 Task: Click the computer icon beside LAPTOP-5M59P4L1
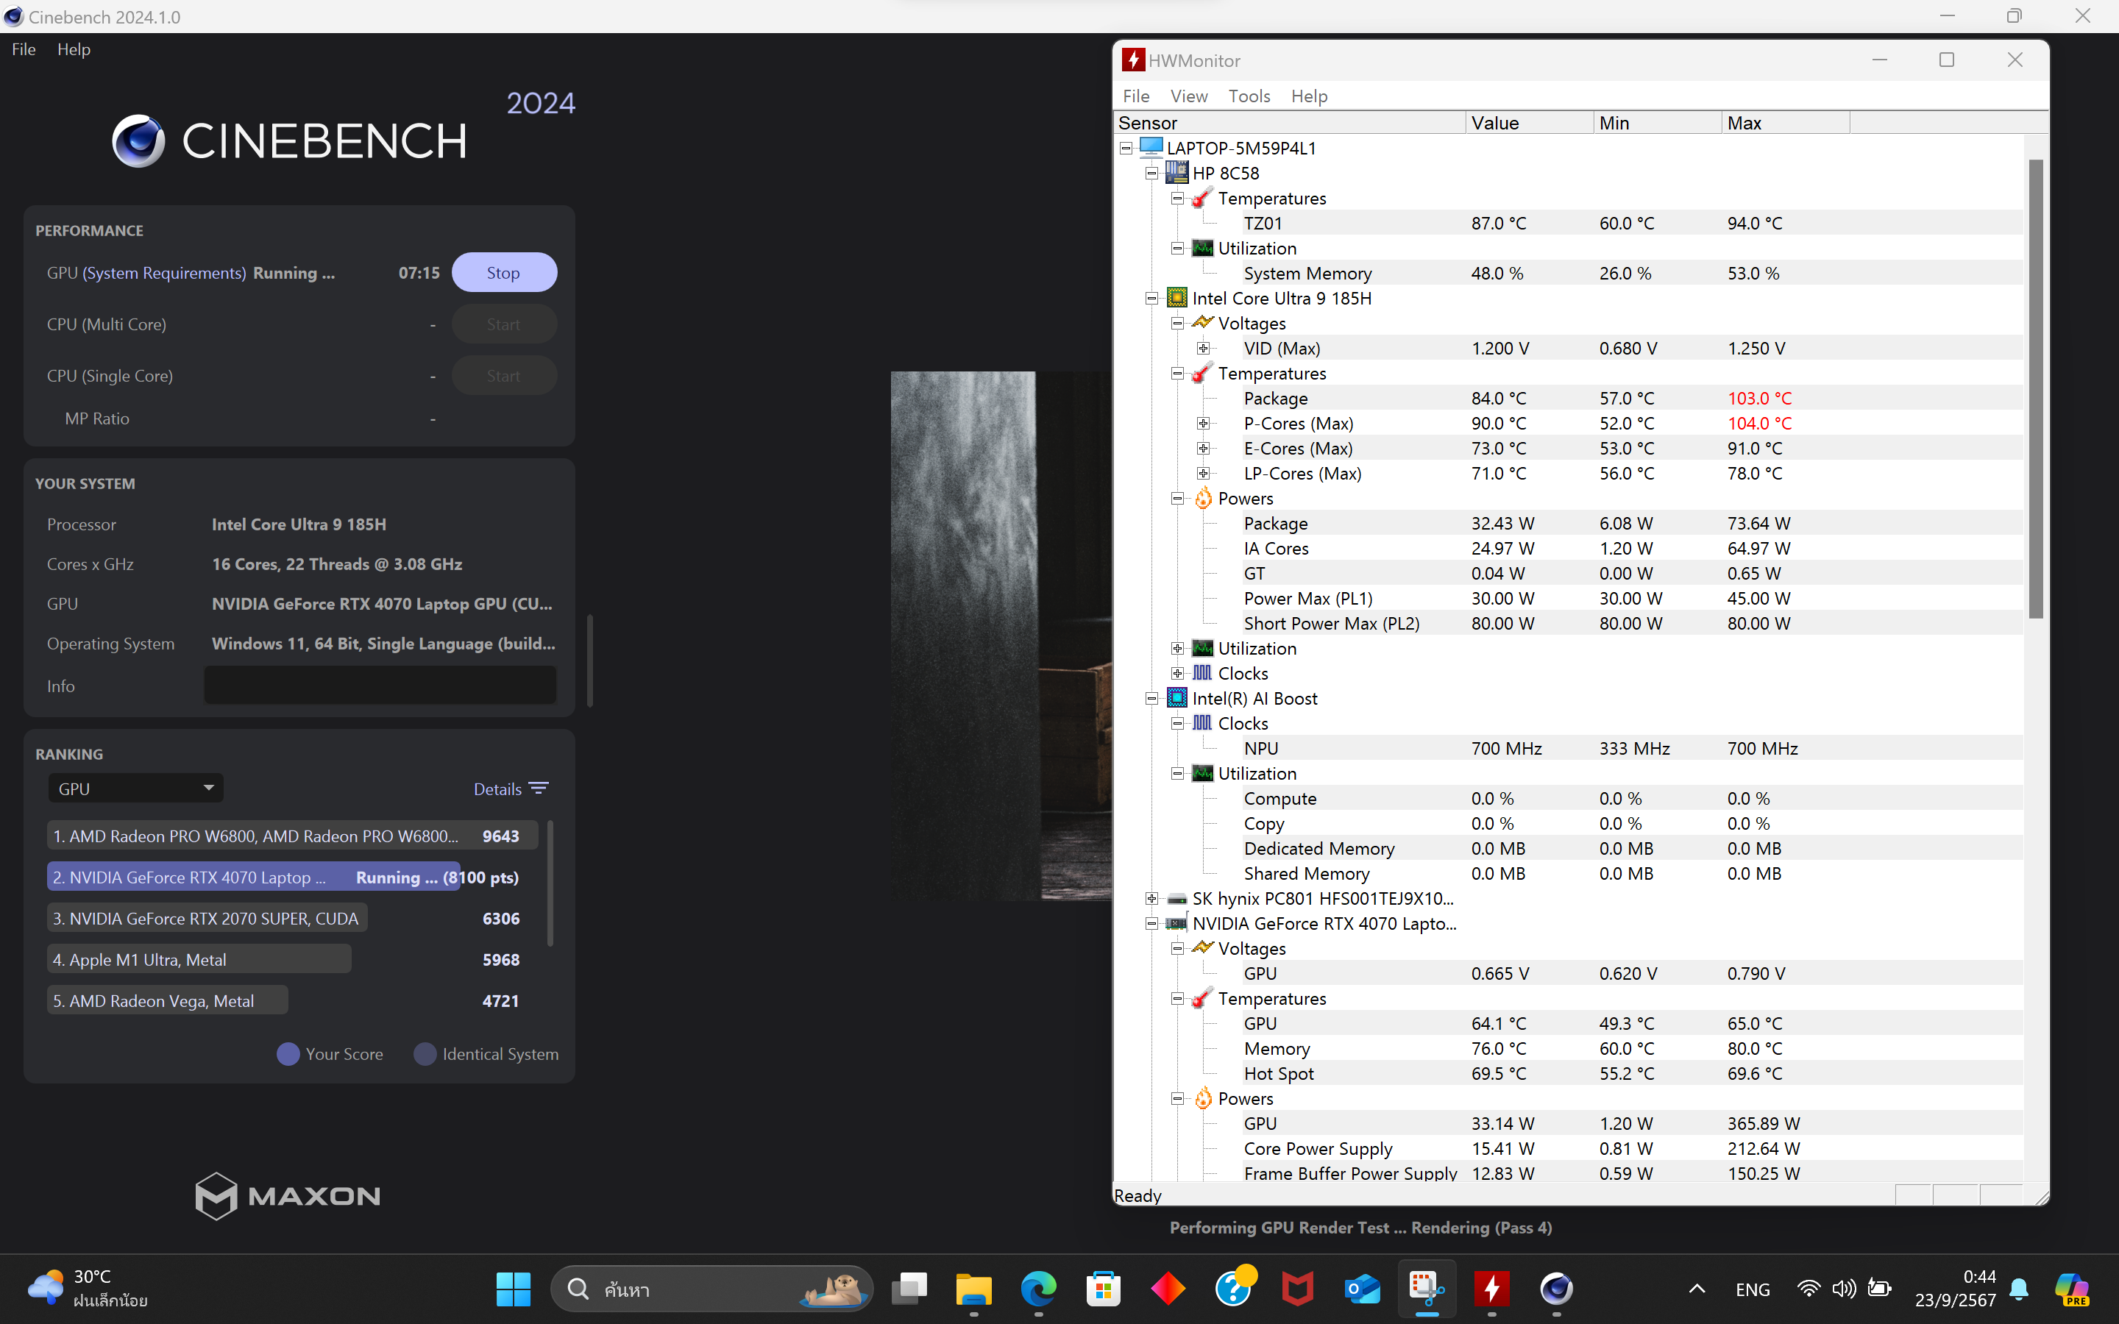point(1151,147)
